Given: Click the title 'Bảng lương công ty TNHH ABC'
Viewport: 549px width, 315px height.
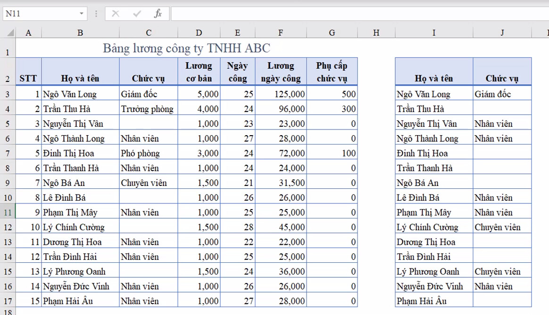Looking at the screenshot, I should pos(187,48).
